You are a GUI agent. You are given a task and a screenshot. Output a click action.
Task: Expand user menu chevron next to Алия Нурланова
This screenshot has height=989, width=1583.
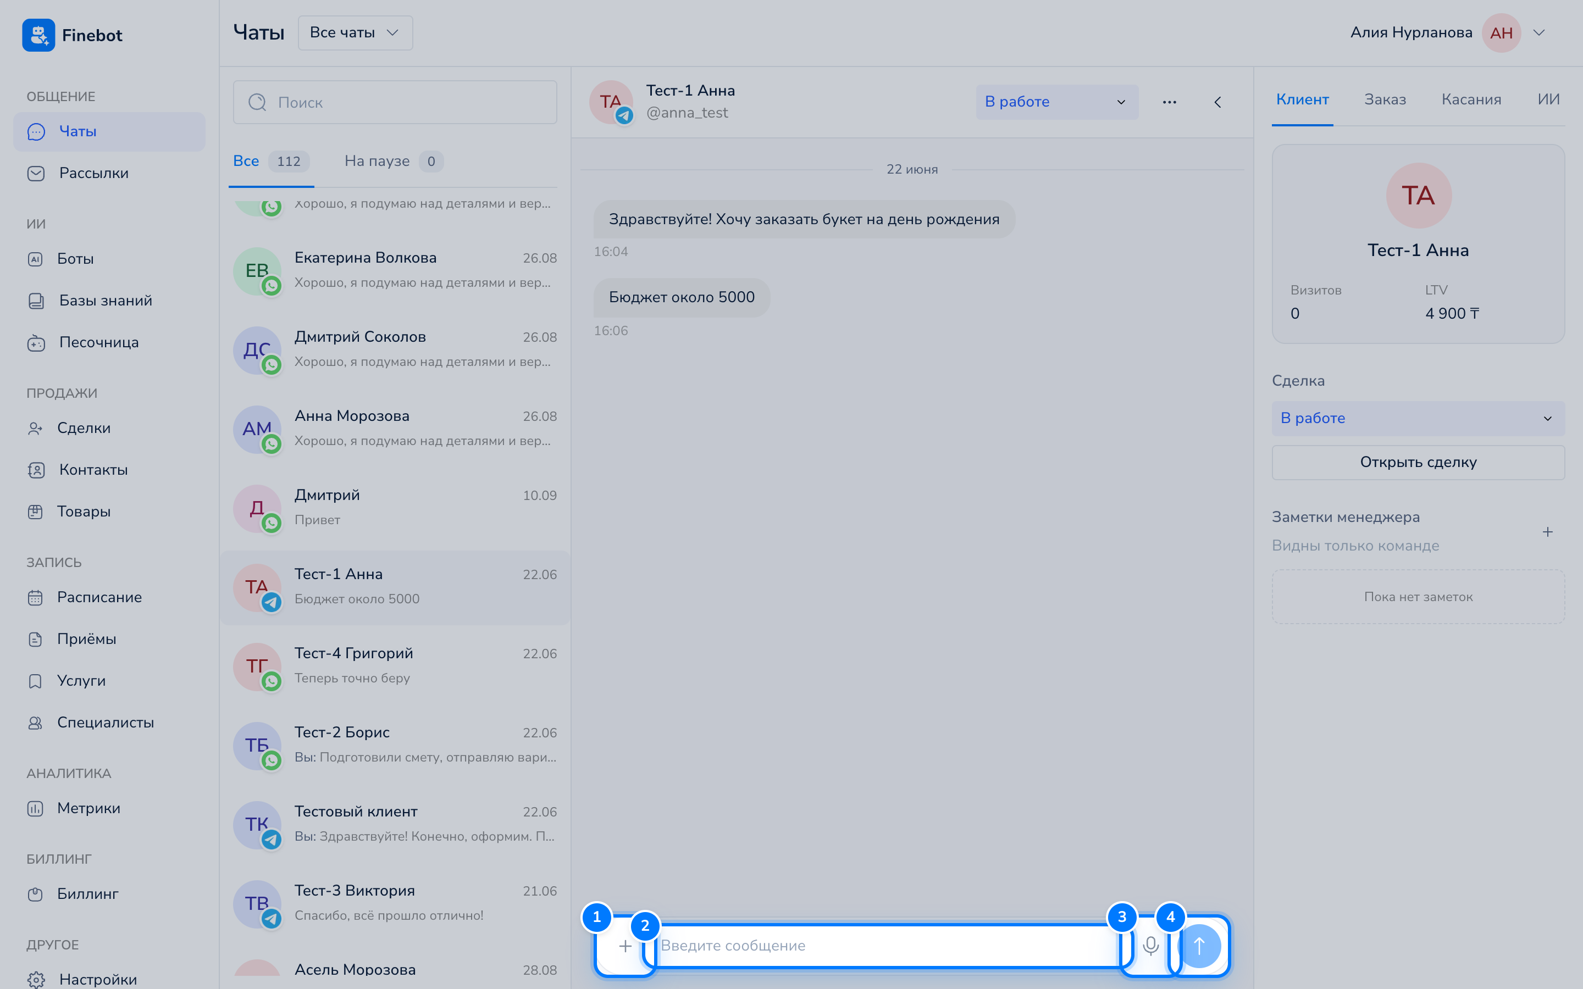1539,33
